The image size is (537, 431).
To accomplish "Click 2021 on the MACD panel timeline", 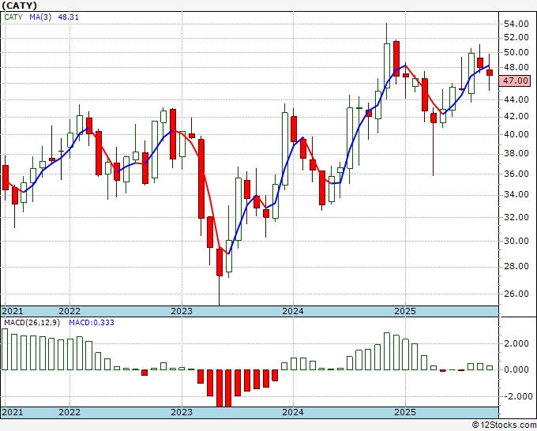I will [13, 412].
